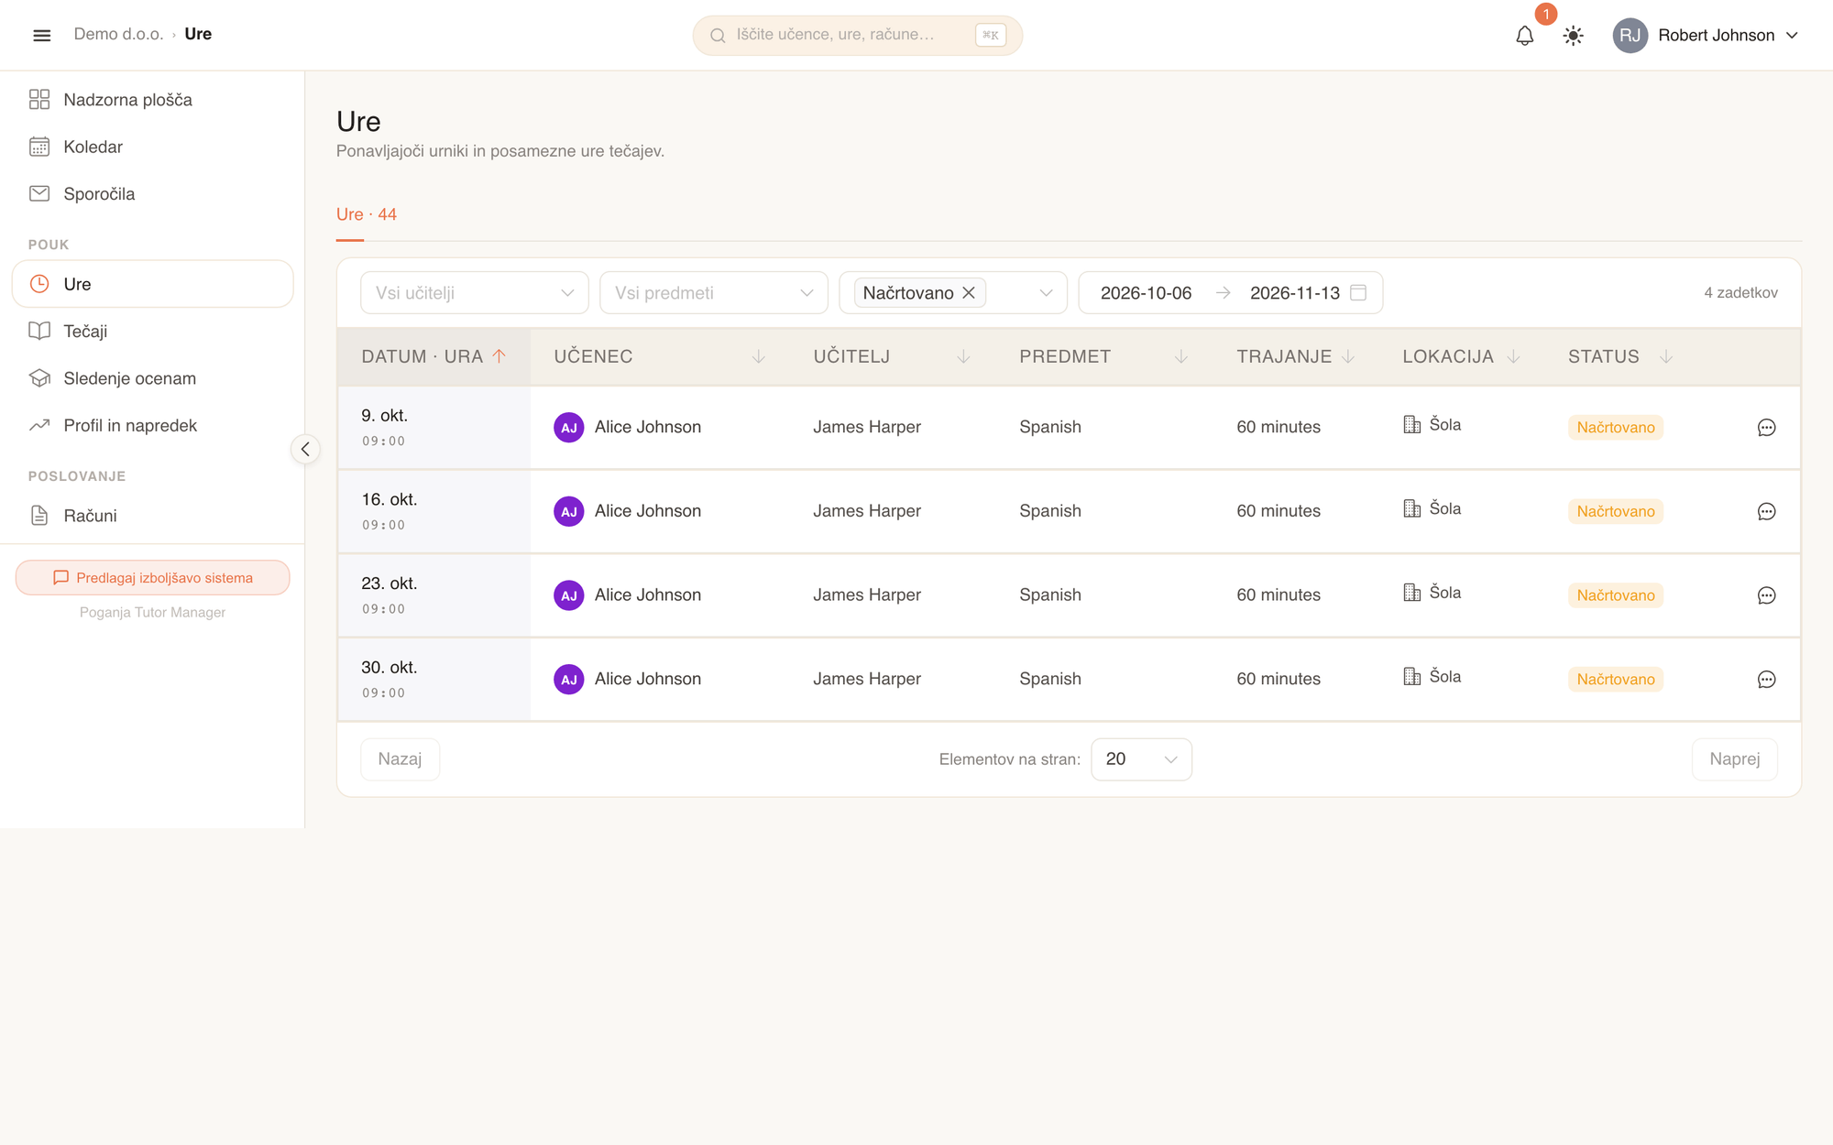Go to Nadzorna plošča
The width and height of the screenshot is (1833, 1145).
[152, 99]
